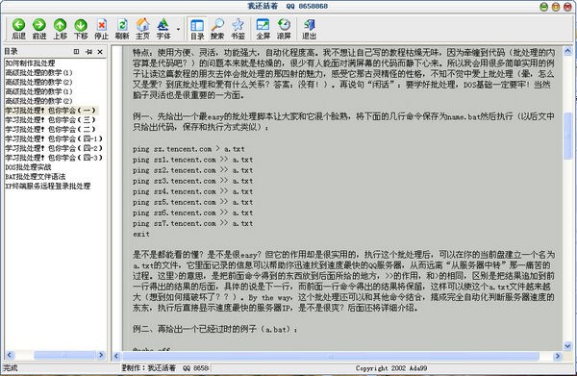Open 'BAT批处理文件语法' chapter entry
Viewport: 577px width, 376px height.
point(36,177)
